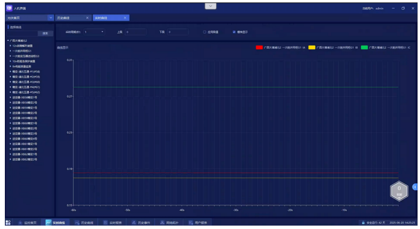Select 逆变器-XB60箱变1号 tree row
Screen dimensions: 420x229
(x=25, y=123)
